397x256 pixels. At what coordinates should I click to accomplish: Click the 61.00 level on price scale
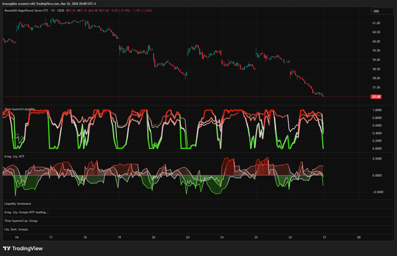tap(376, 23)
